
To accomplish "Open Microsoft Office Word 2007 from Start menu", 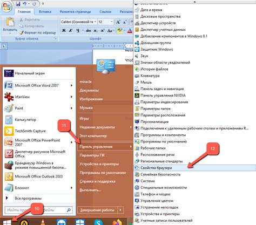I will point(39,85).
